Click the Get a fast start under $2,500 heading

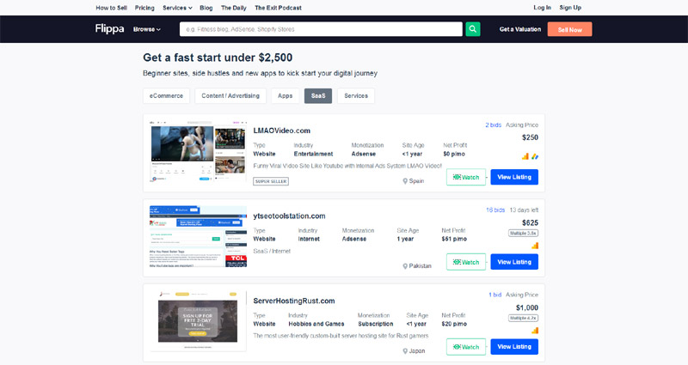pos(218,58)
